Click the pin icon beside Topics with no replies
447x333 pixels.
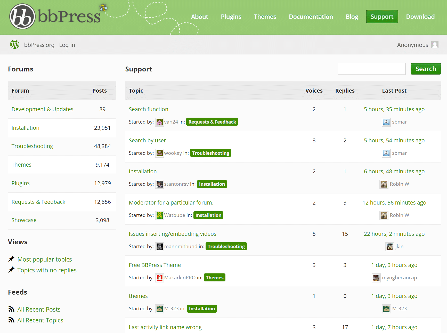pyautogui.click(x=11, y=270)
